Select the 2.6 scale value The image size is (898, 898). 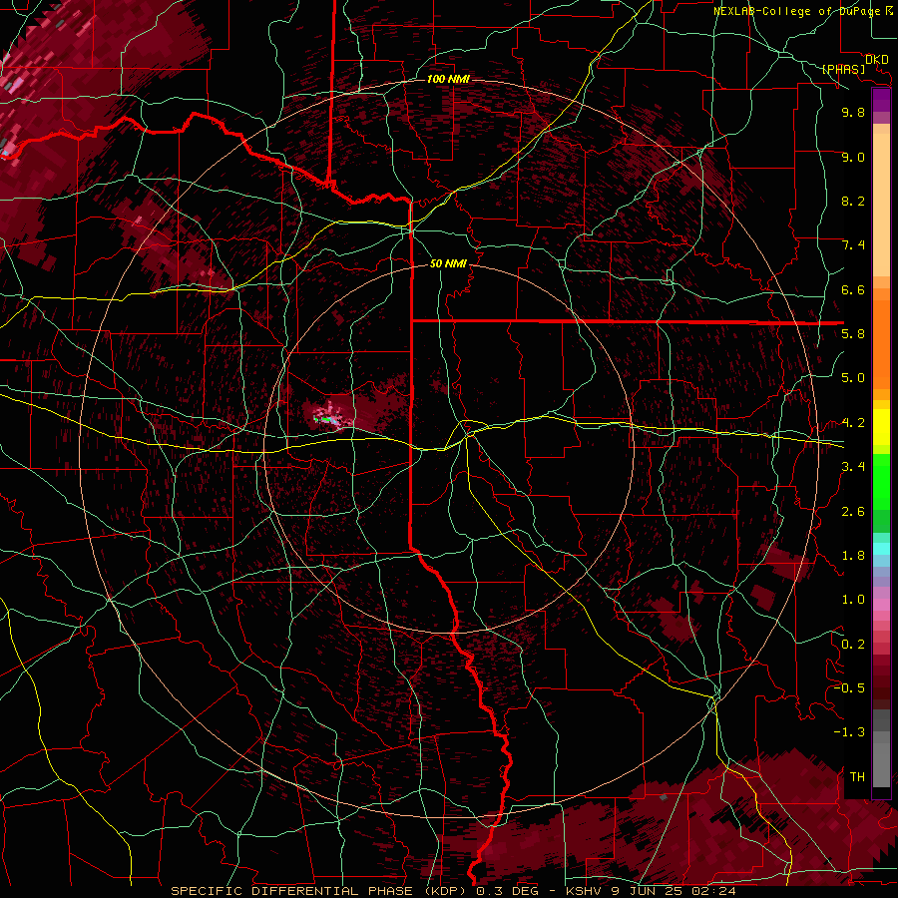pyautogui.click(x=853, y=512)
